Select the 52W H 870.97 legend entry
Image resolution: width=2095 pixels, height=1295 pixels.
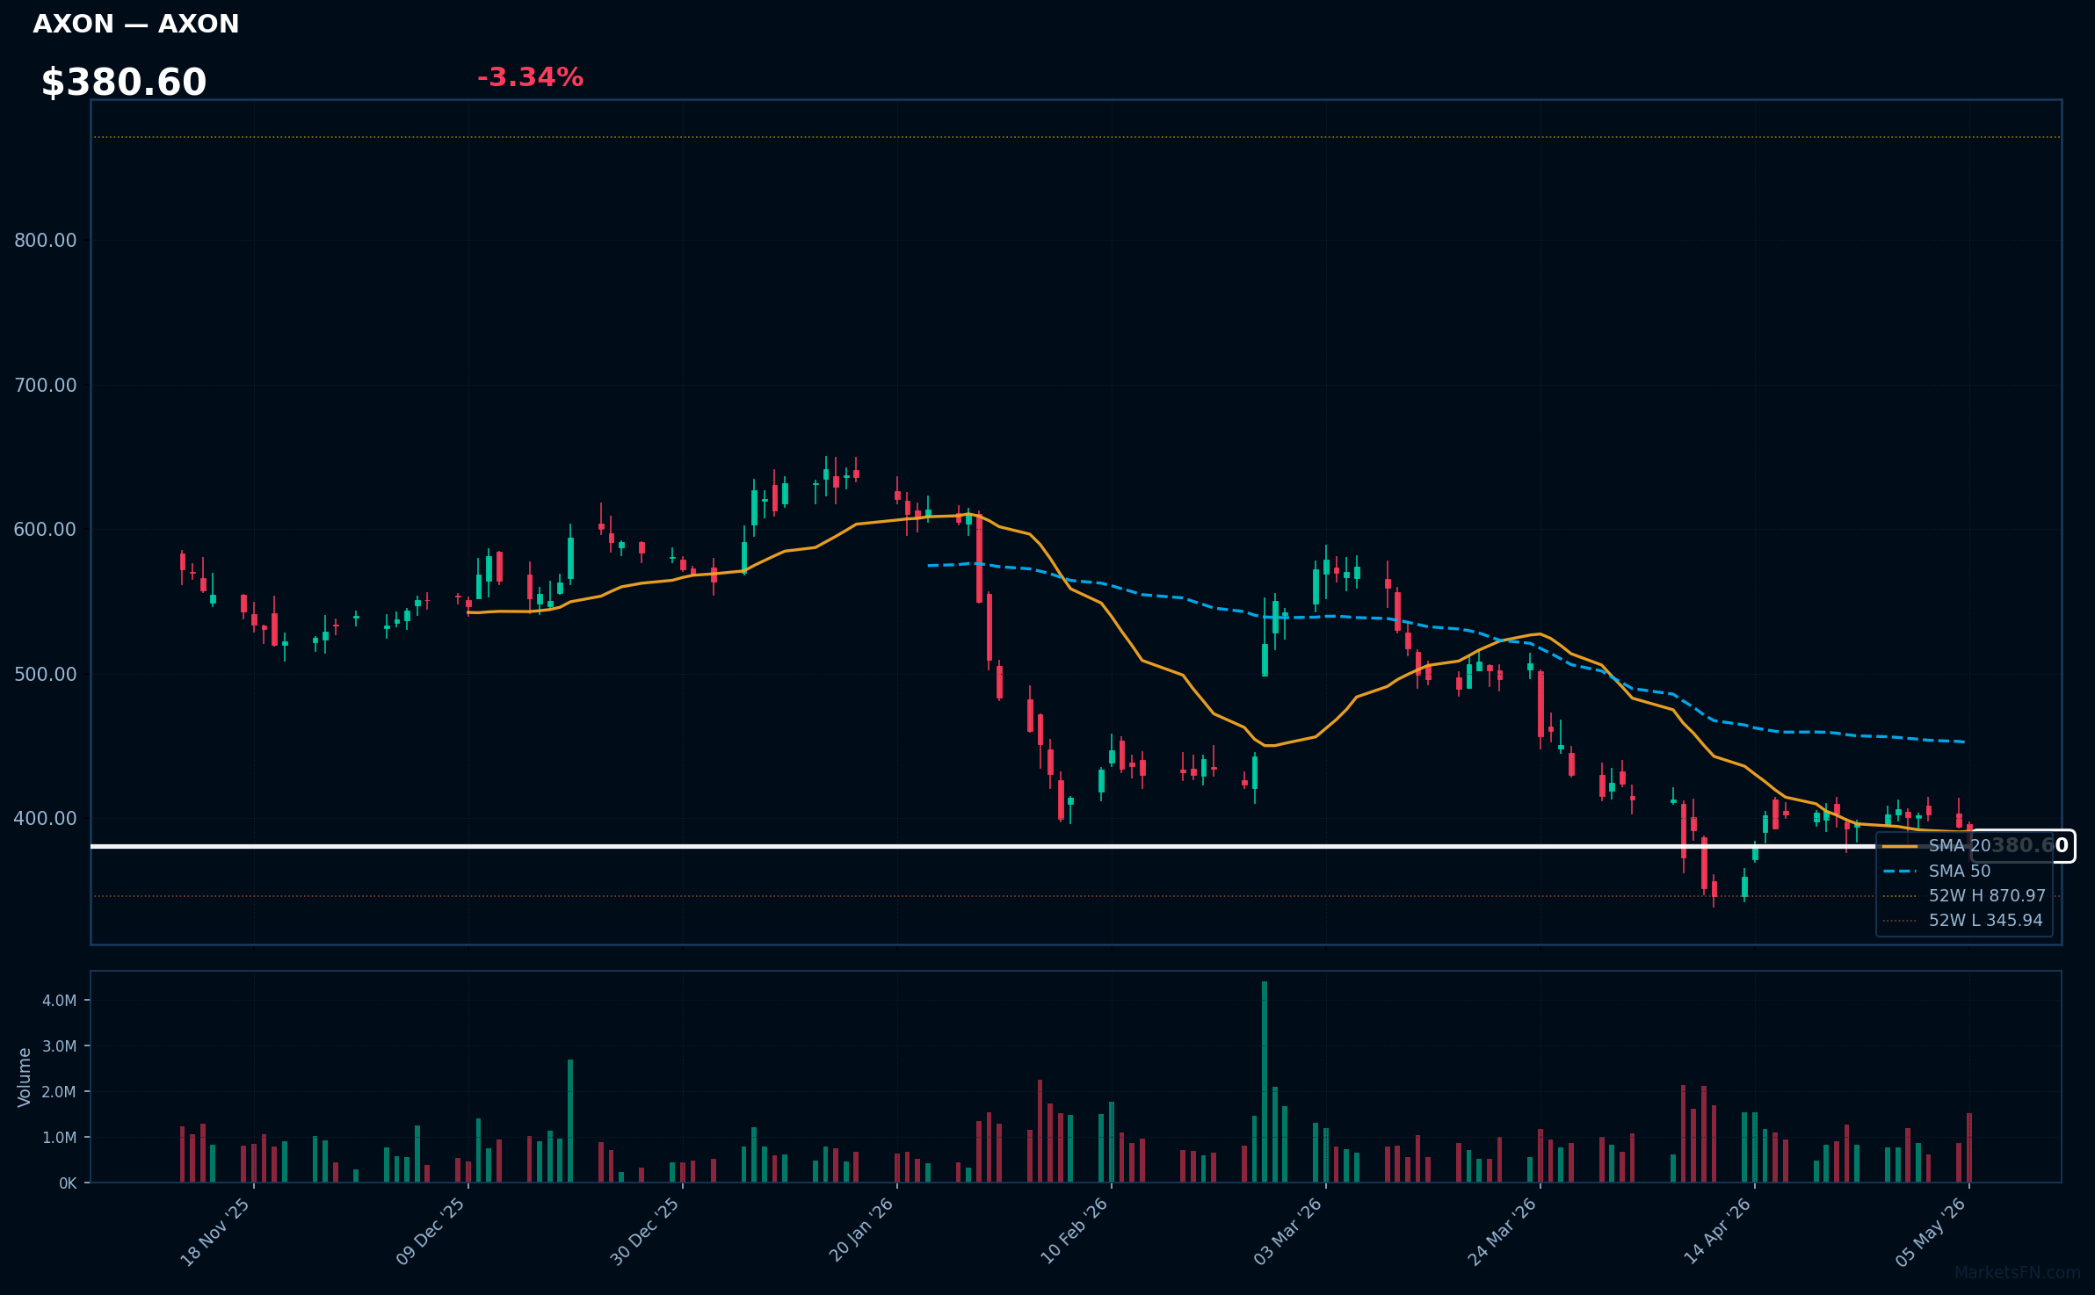coord(1964,895)
